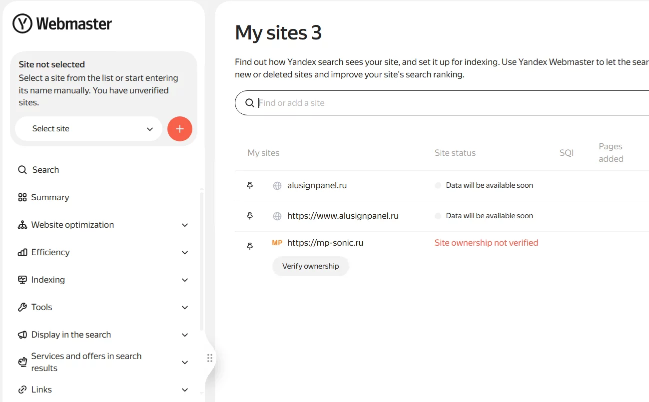Viewport: 649px width, 402px height.
Task: Pin the https://mp-sonic.ru site
Action: (x=250, y=246)
